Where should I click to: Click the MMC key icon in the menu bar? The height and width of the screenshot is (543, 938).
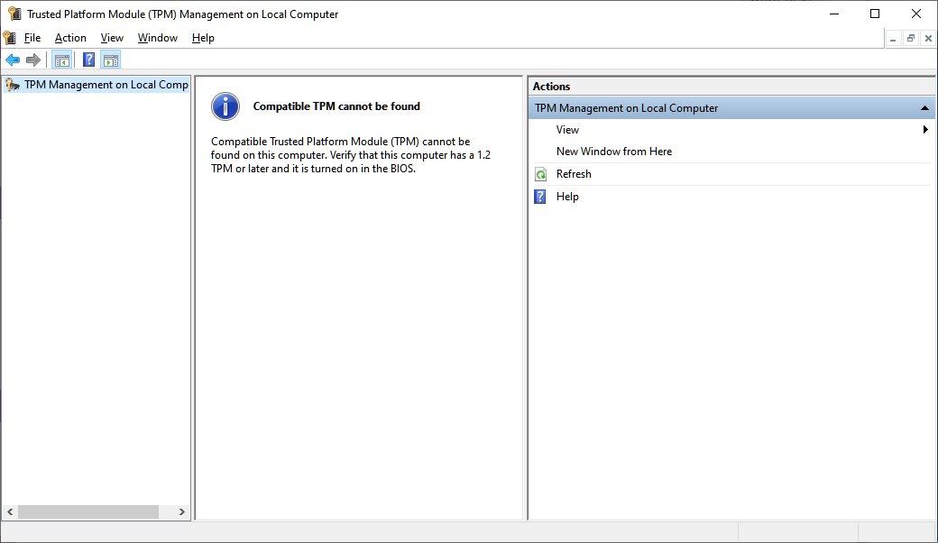9,38
